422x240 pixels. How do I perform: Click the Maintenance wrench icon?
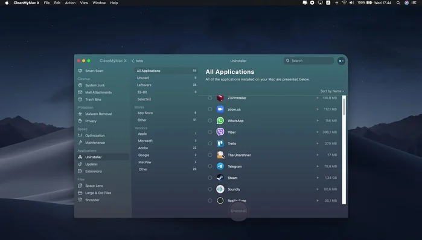(x=80, y=143)
